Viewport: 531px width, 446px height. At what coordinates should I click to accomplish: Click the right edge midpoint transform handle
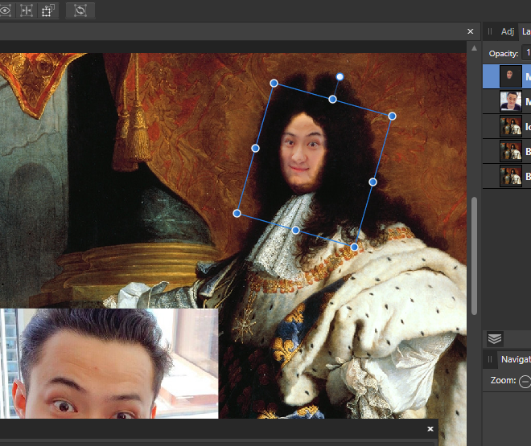pyautogui.click(x=373, y=182)
